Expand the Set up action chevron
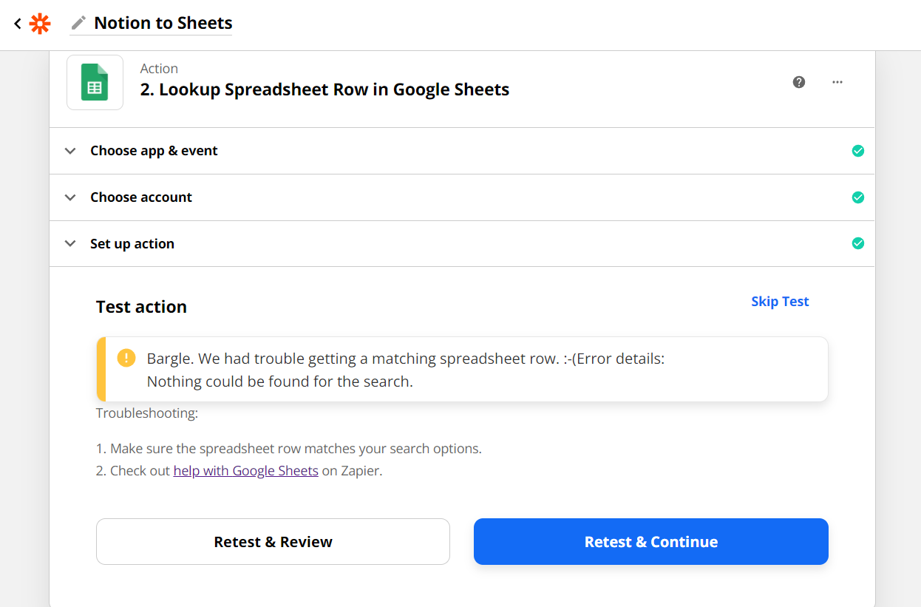The height and width of the screenshot is (607, 921). coord(70,244)
